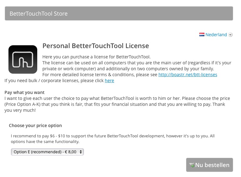241x177 pixels.
Task: Click the Netherlands flag icon
Action: (202, 35)
